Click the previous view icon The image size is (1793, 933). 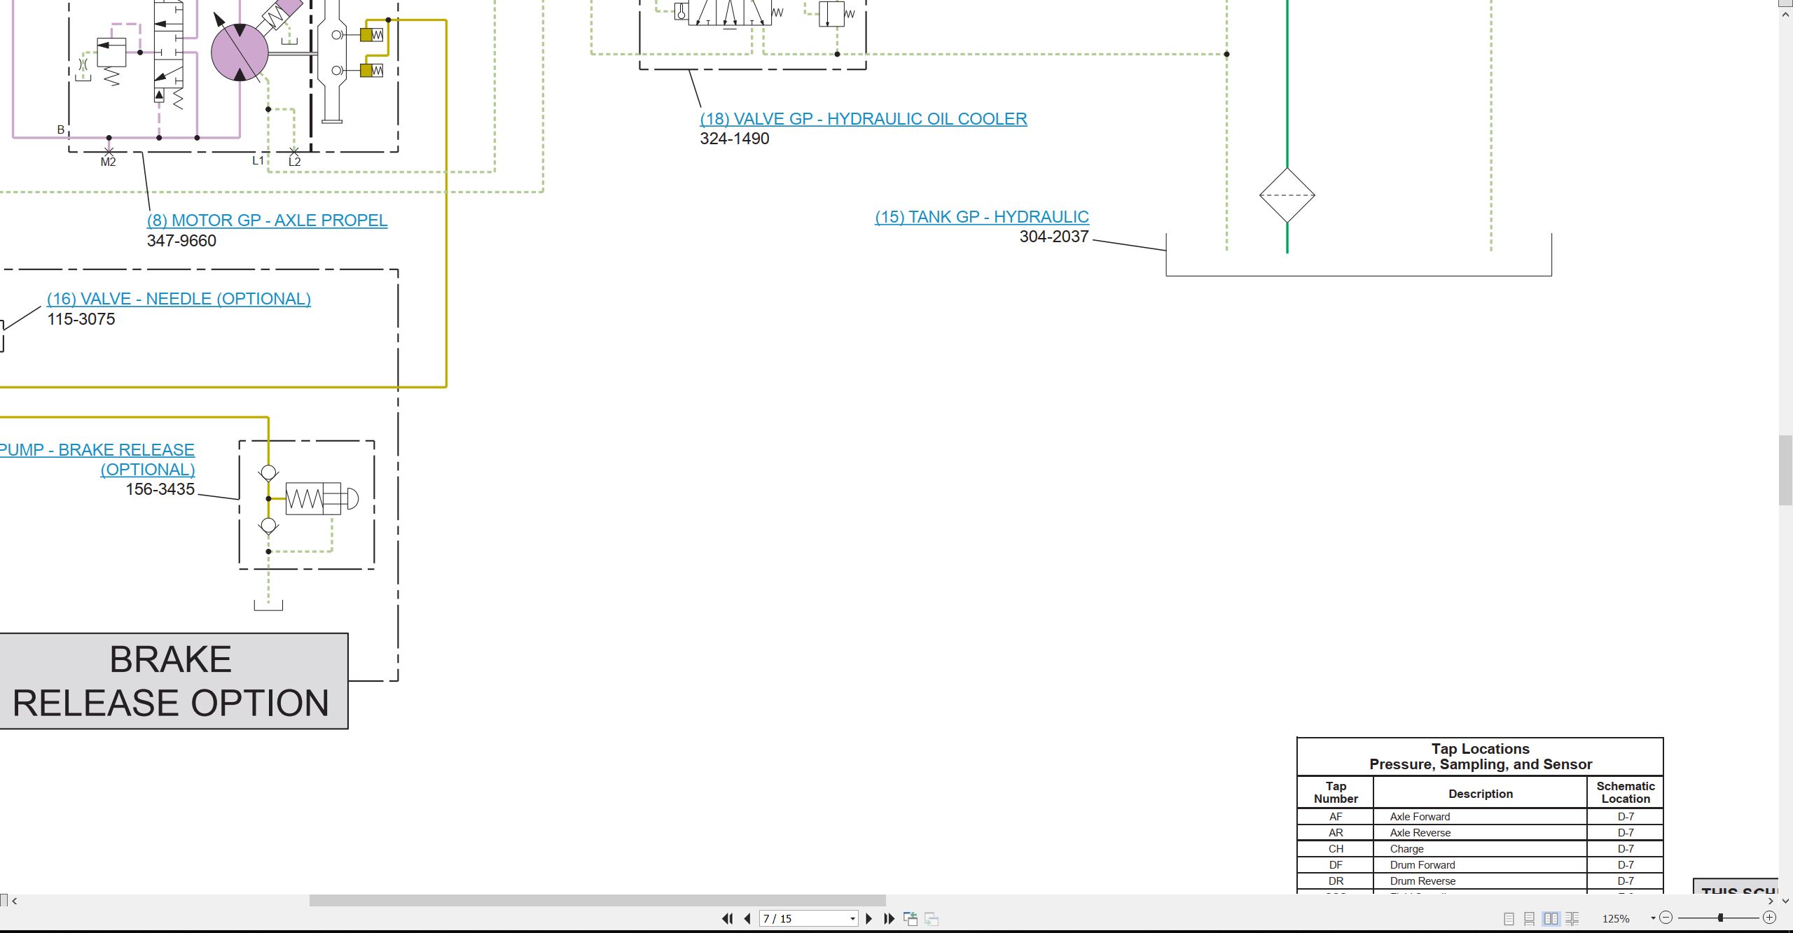[911, 918]
